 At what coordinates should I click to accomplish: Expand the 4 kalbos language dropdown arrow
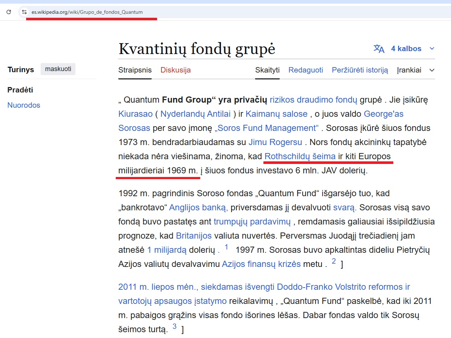pyautogui.click(x=432, y=49)
